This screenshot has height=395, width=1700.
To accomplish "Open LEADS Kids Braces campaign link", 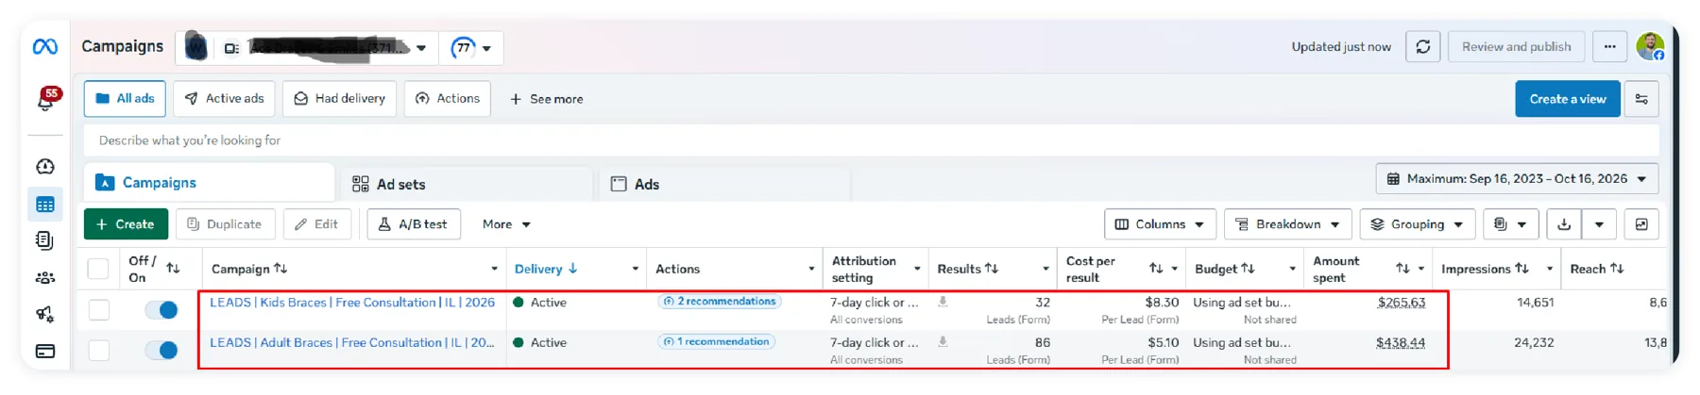I will pyautogui.click(x=352, y=303).
